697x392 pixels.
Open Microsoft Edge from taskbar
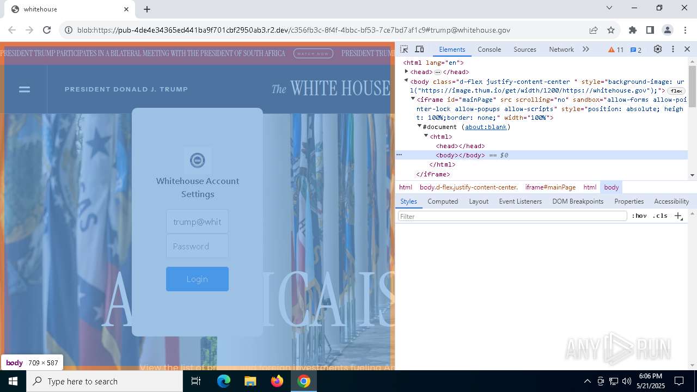tap(224, 381)
